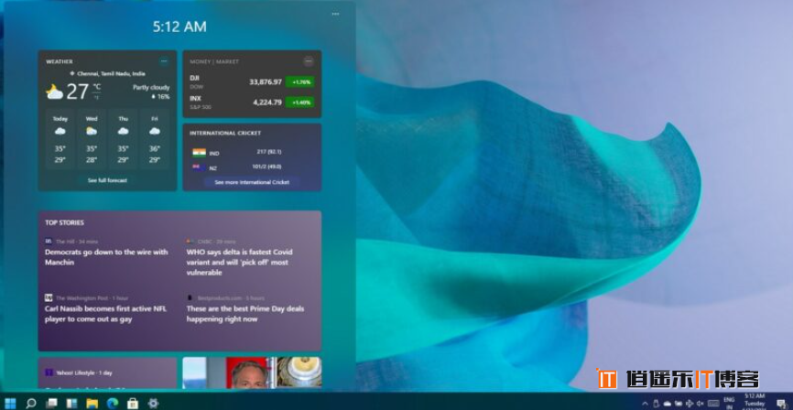Screen dimensions: 793x410
Task: Switch to Fahrenheit temperature unit
Action: point(96,97)
